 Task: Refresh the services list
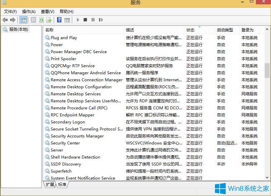(x=41, y=20)
